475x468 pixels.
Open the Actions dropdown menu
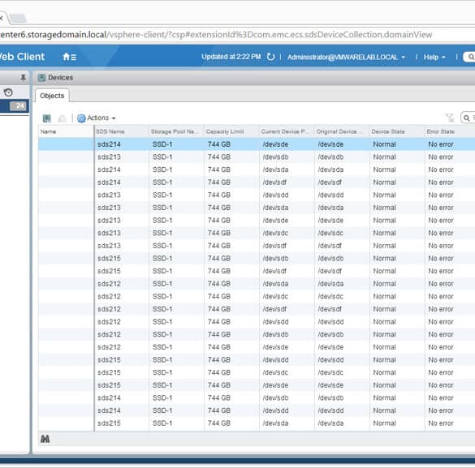coord(101,118)
